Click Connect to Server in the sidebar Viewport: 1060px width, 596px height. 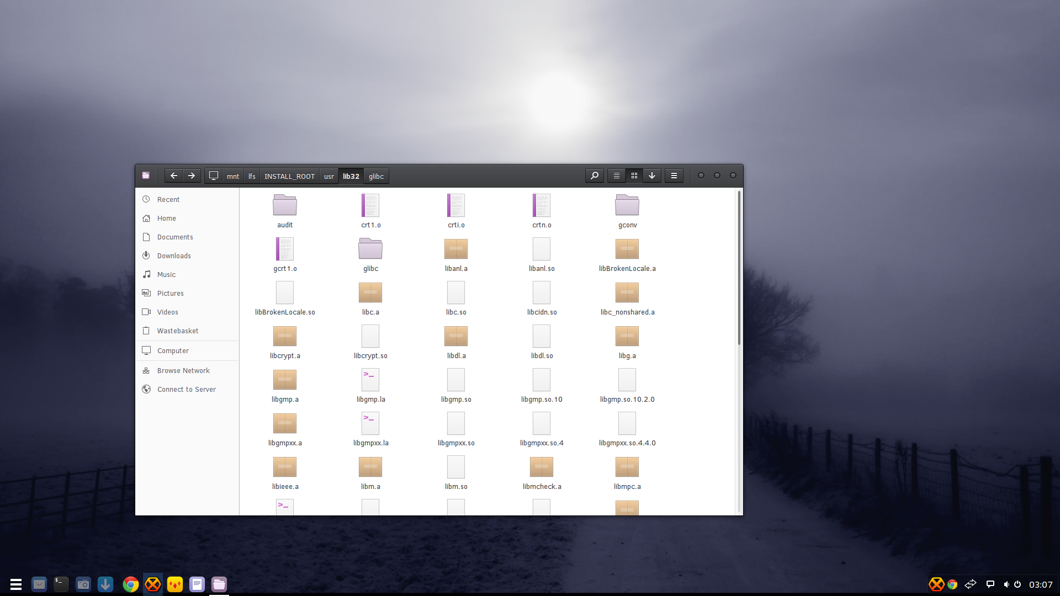pos(187,390)
